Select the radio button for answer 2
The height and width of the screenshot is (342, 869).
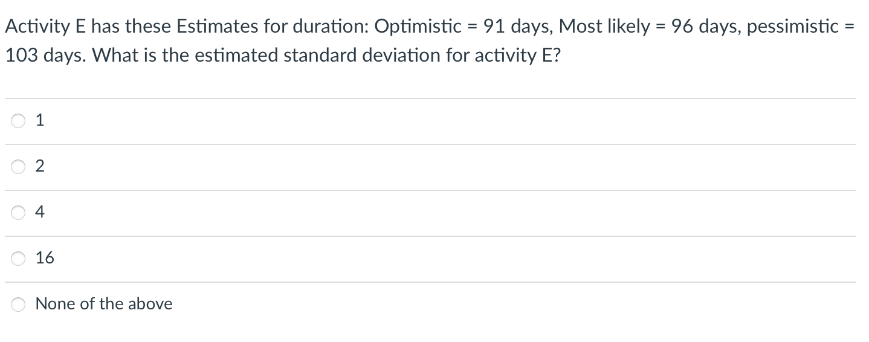click(18, 167)
